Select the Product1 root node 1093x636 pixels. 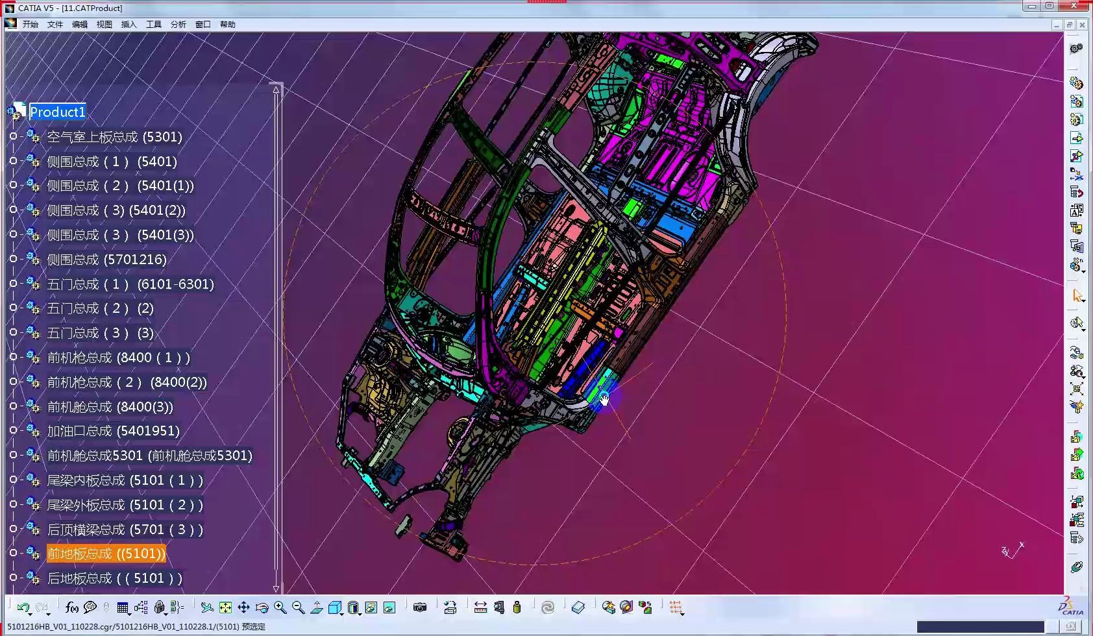(x=58, y=112)
